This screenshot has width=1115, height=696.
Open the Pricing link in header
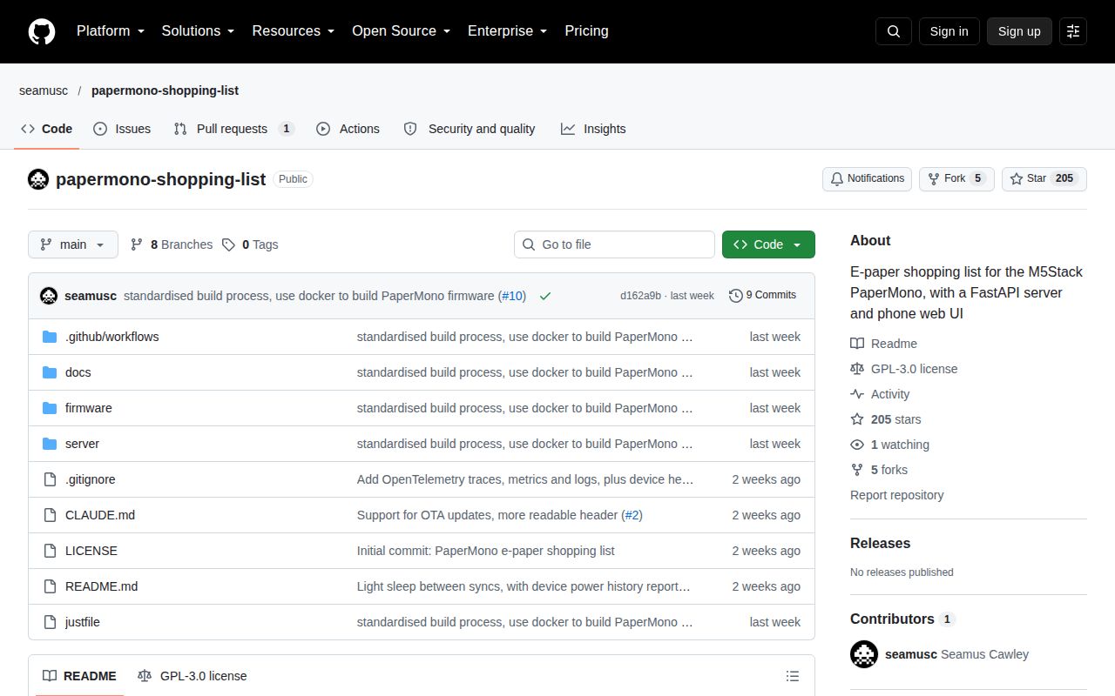[x=586, y=31]
